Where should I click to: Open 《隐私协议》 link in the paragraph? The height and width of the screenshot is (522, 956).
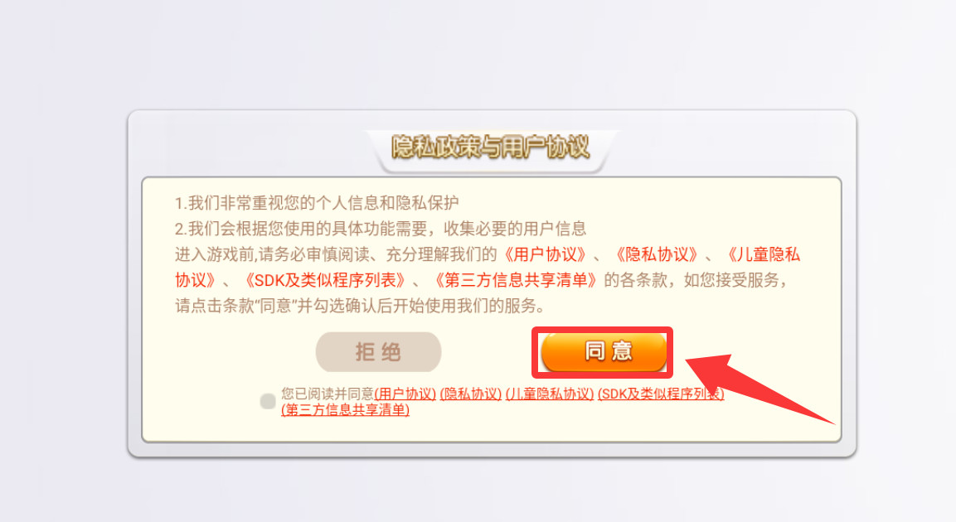click(656, 254)
